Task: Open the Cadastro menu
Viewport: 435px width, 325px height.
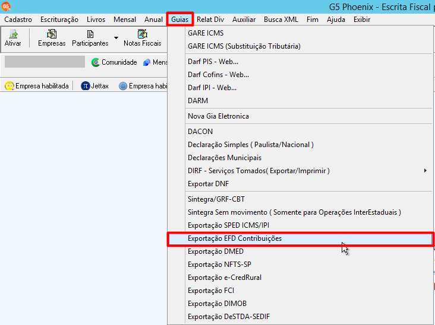Action: click(18, 20)
